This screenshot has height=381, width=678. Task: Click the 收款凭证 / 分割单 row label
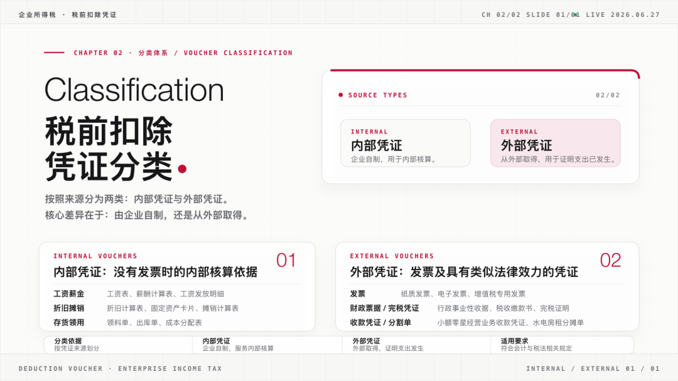coord(380,322)
